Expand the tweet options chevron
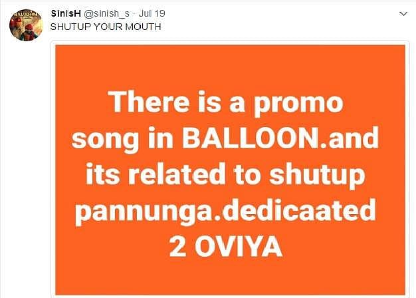 (x=403, y=14)
